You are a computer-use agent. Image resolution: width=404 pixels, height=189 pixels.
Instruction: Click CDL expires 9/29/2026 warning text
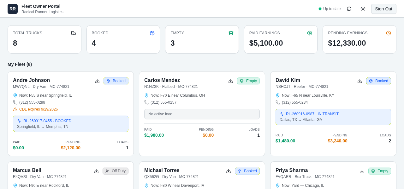39,109
